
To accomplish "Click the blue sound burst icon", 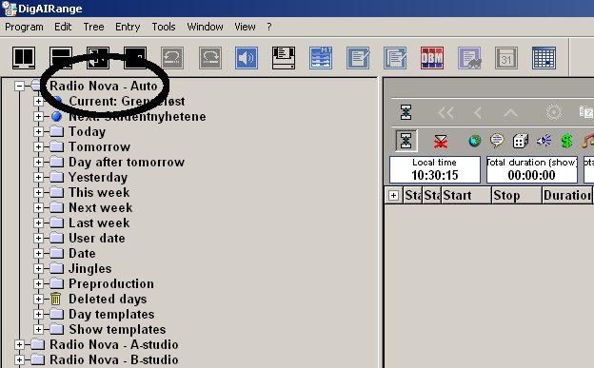I will tap(544, 141).
